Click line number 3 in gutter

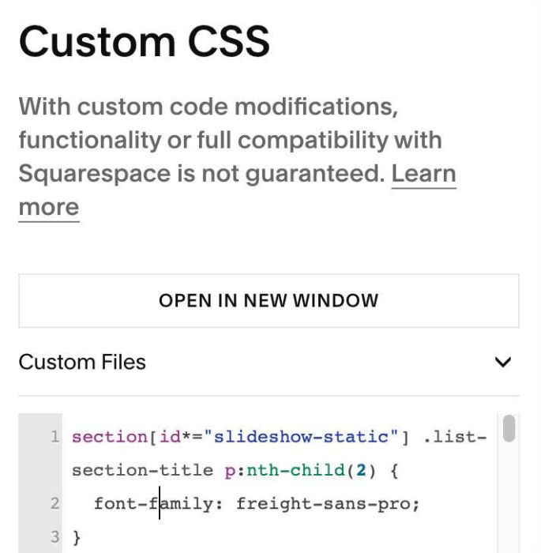pos(54,536)
